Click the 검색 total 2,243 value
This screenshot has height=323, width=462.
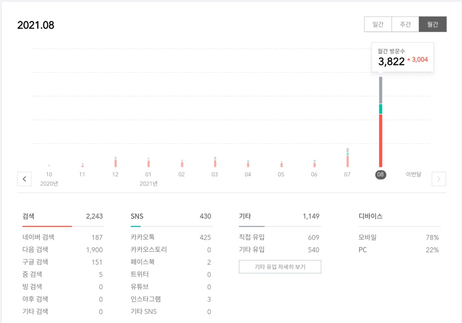point(94,216)
